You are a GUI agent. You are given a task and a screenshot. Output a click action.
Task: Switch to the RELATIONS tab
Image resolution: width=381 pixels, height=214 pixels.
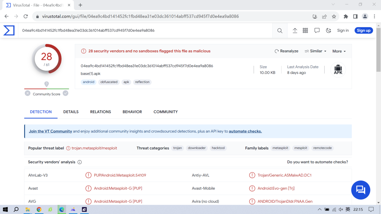[100, 112]
